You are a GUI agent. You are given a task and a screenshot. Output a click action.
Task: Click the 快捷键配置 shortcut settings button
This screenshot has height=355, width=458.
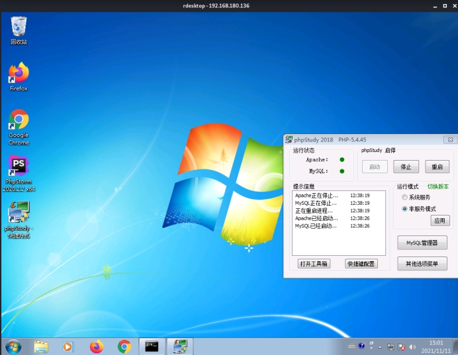pyautogui.click(x=361, y=264)
